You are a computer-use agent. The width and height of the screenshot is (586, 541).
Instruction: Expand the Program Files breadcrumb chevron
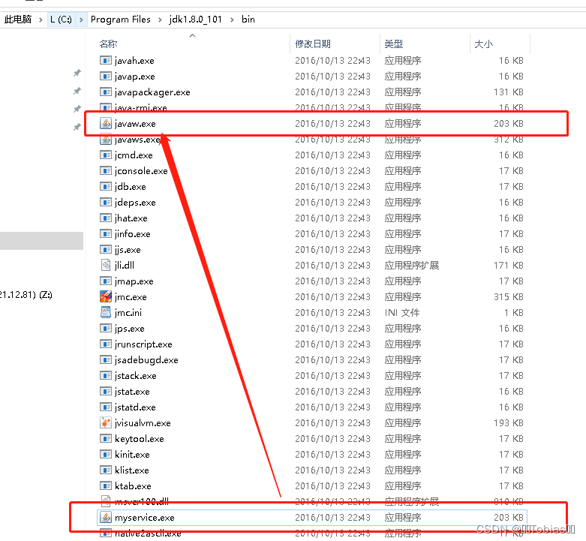(x=160, y=20)
